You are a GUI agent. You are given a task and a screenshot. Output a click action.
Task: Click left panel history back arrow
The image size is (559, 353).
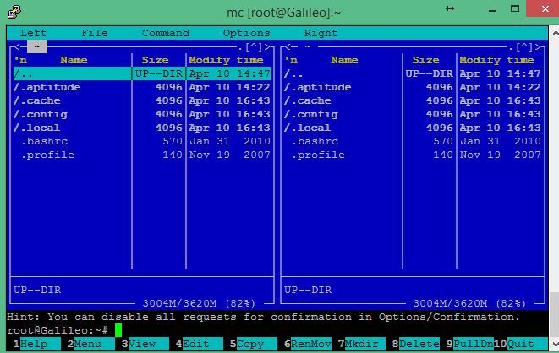pos(17,46)
